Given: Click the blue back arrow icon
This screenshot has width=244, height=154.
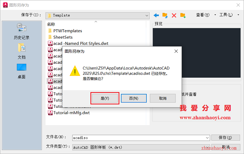Looking at the screenshot, I should point(156,15).
